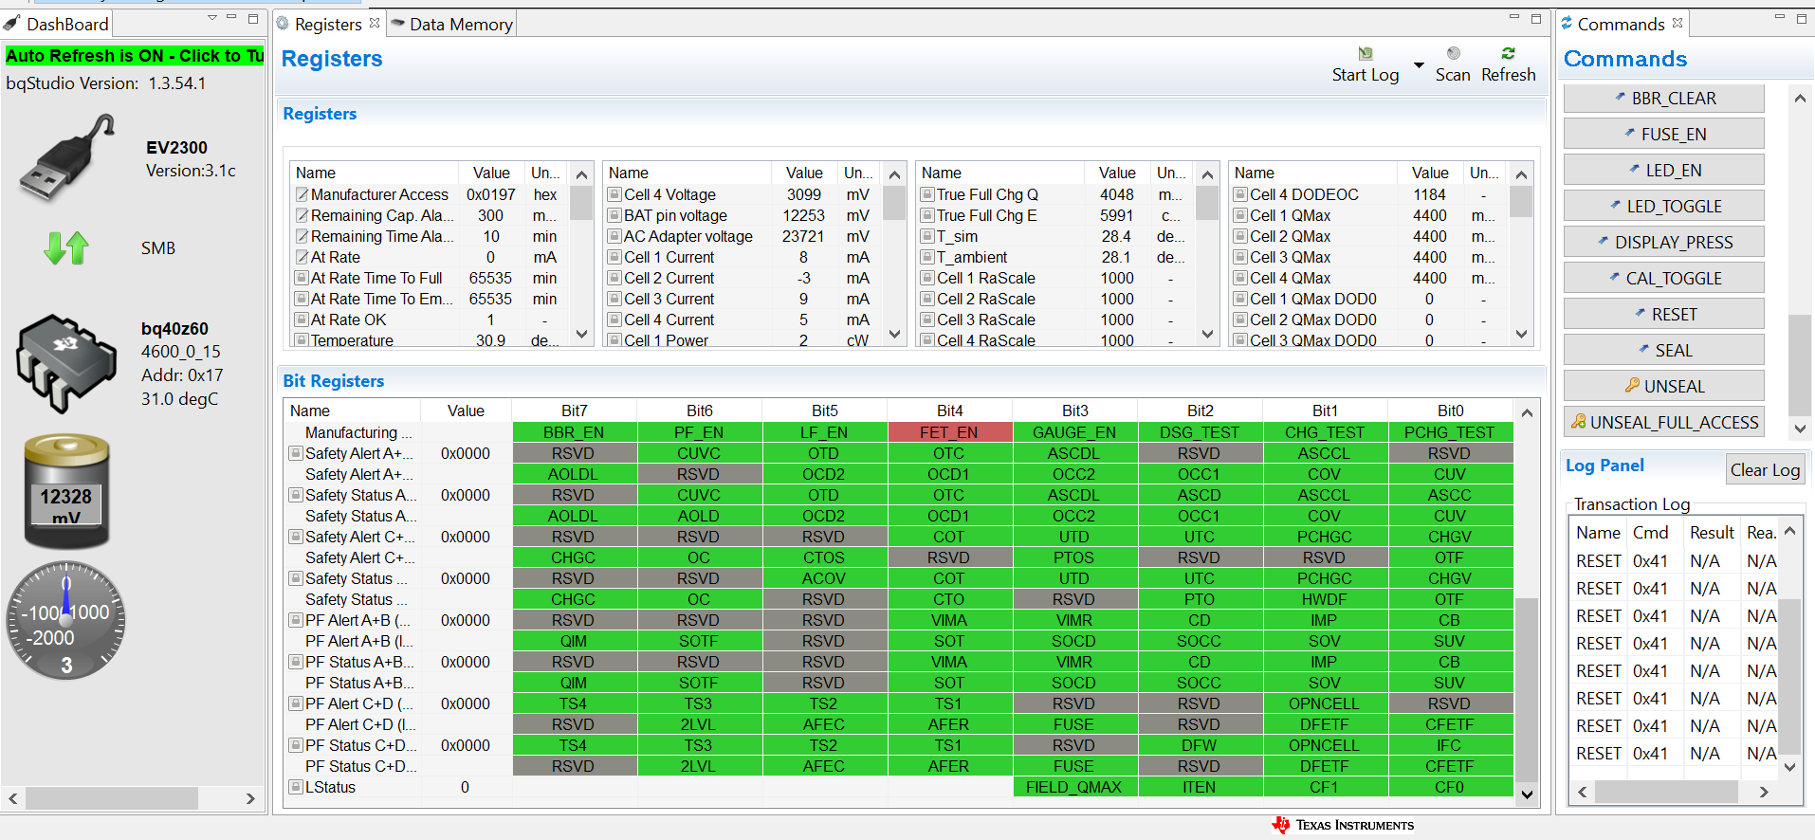Click the Clear Log button
Image resolution: width=1815 pixels, height=840 pixels.
(1765, 470)
